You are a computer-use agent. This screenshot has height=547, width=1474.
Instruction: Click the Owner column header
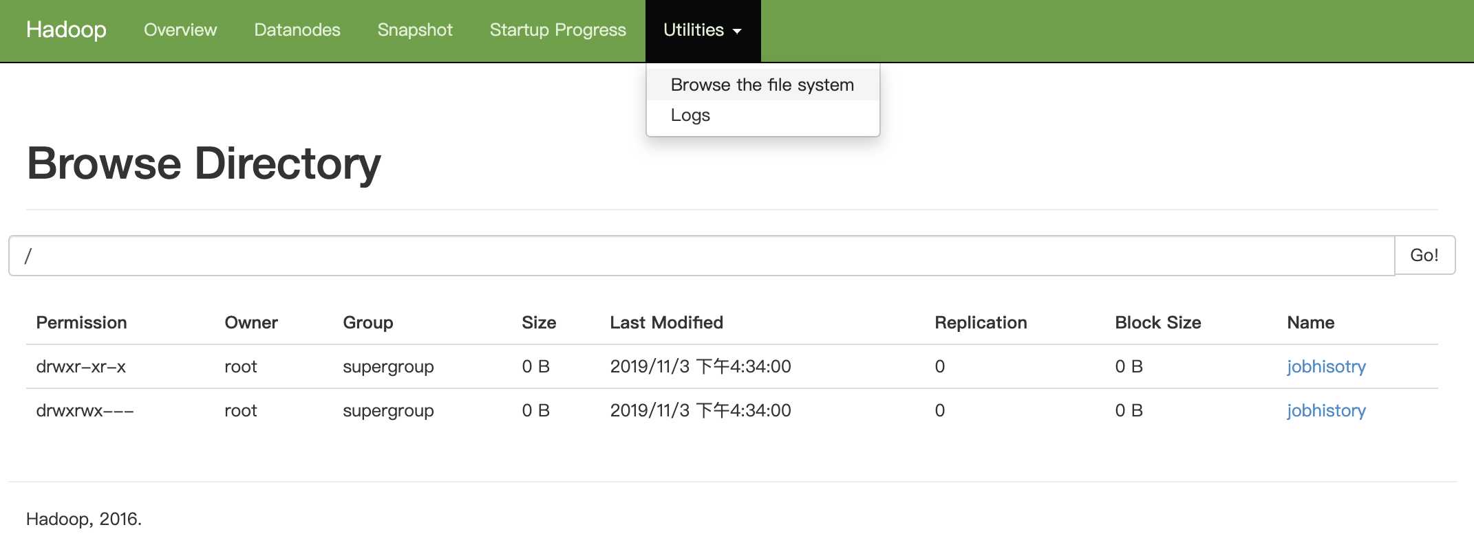click(x=251, y=322)
